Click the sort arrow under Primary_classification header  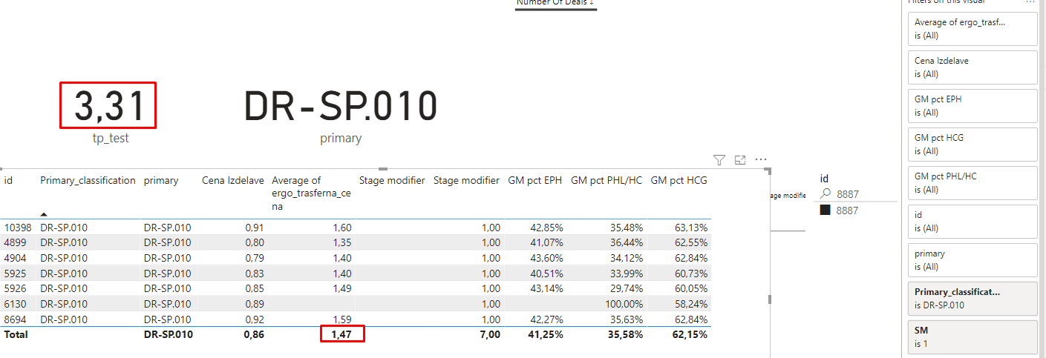44,213
